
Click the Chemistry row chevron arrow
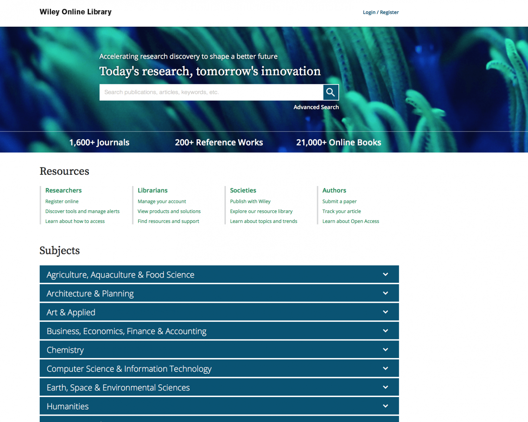pos(385,350)
